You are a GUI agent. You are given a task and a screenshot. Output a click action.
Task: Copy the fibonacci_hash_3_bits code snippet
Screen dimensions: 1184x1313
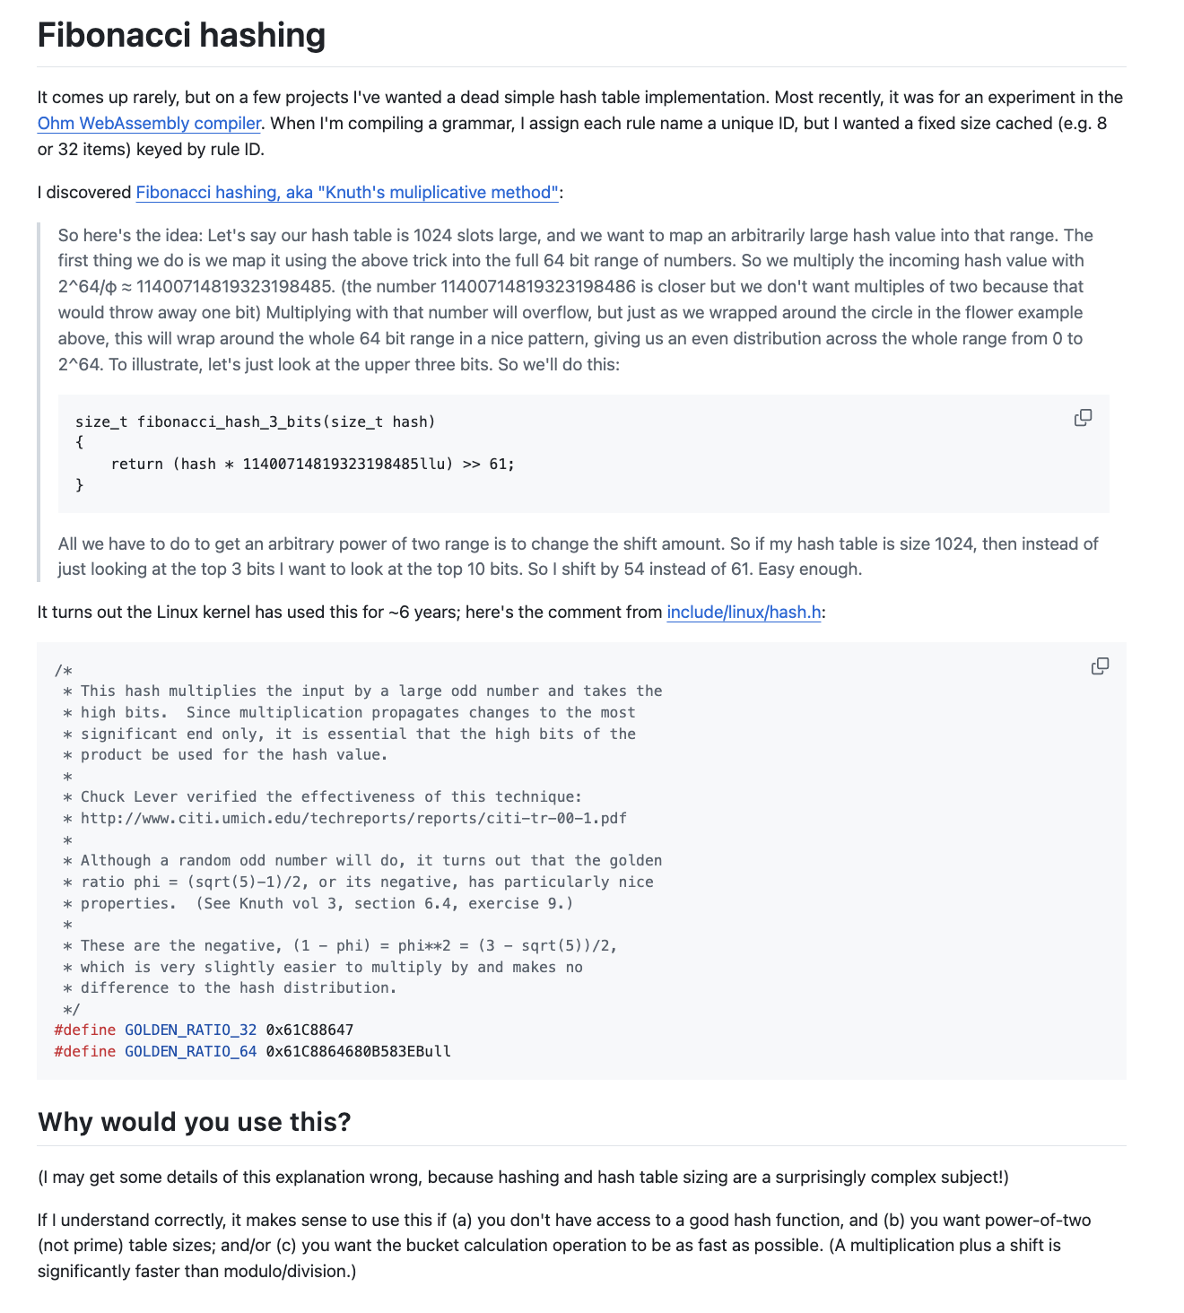coord(1083,418)
